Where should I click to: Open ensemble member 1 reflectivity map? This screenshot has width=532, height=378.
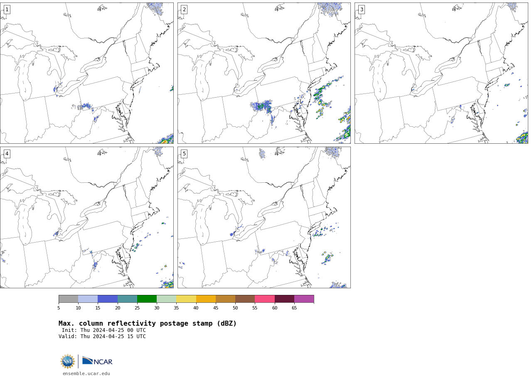(x=86, y=73)
